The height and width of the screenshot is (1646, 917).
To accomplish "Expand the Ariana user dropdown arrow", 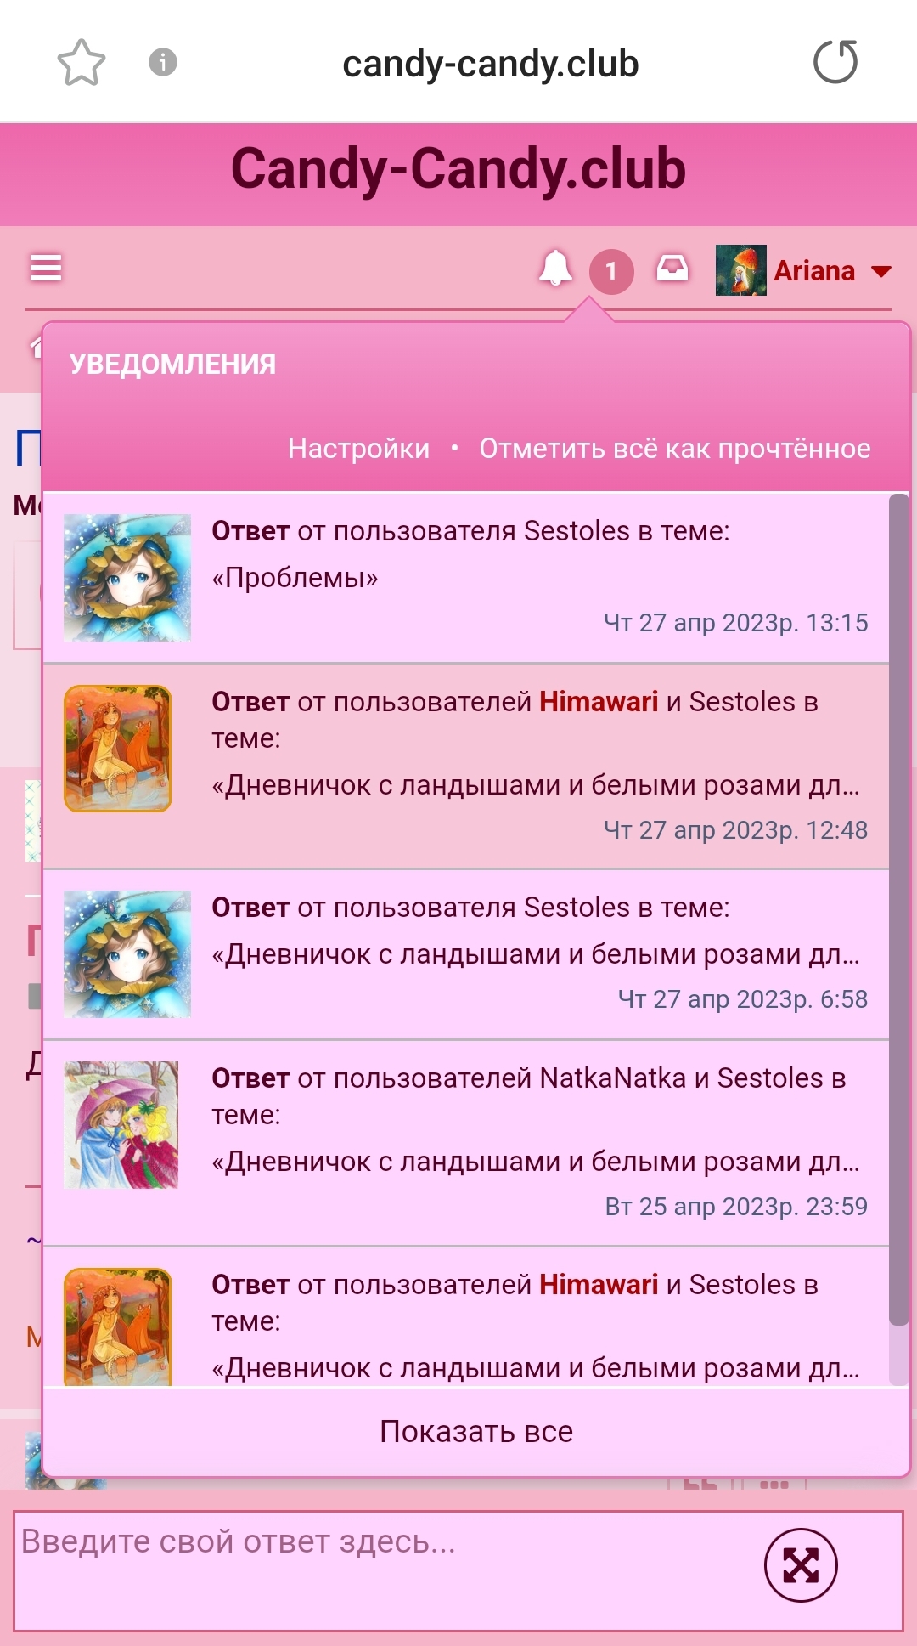I will (881, 271).
